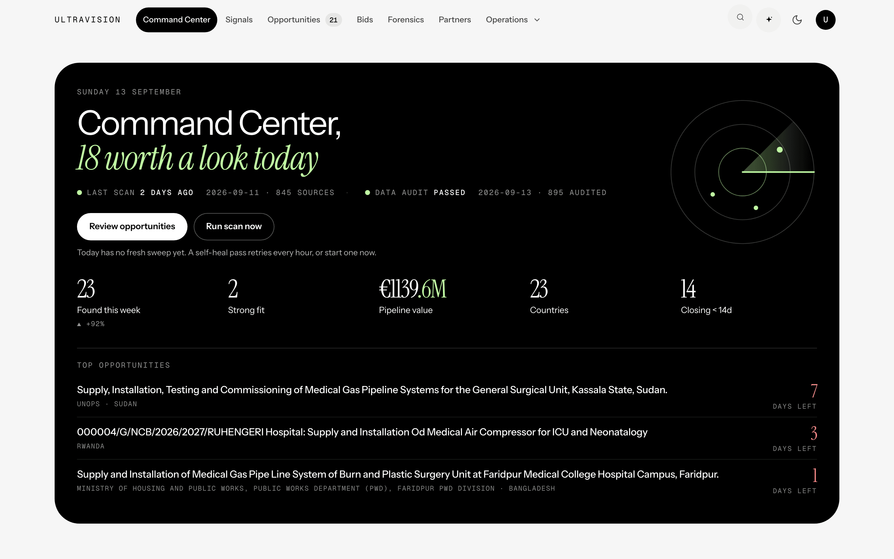Switch to the Bids tab
Screen dimensions: 894x559
tap(365, 20)
